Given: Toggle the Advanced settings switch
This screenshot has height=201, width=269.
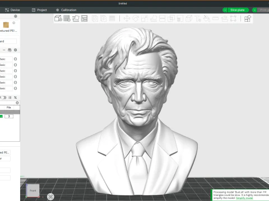Looking at the screenshot, I should (x=4, y=97).
